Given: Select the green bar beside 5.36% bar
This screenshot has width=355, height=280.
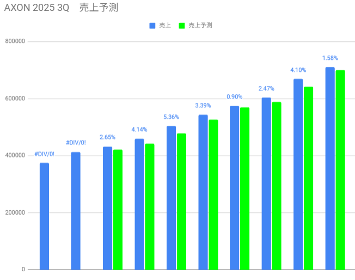Looking at the screenshot, I should (181, 202).
